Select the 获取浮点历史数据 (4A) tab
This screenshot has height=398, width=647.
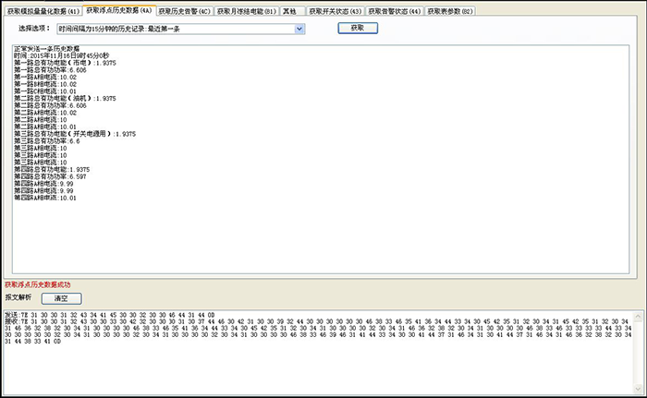119,10
